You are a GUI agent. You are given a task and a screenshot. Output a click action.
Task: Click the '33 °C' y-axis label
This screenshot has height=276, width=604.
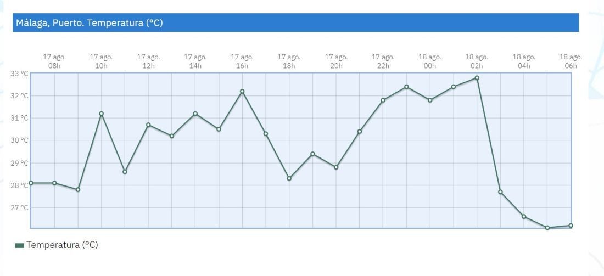(19, 74)
